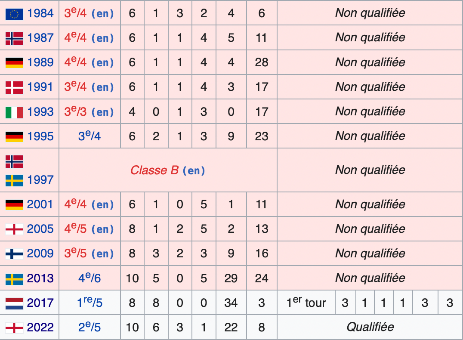The height and width of the screenshot is (340, 463).
Task: Open the 1984 year link
Action: tap(40, 14)
